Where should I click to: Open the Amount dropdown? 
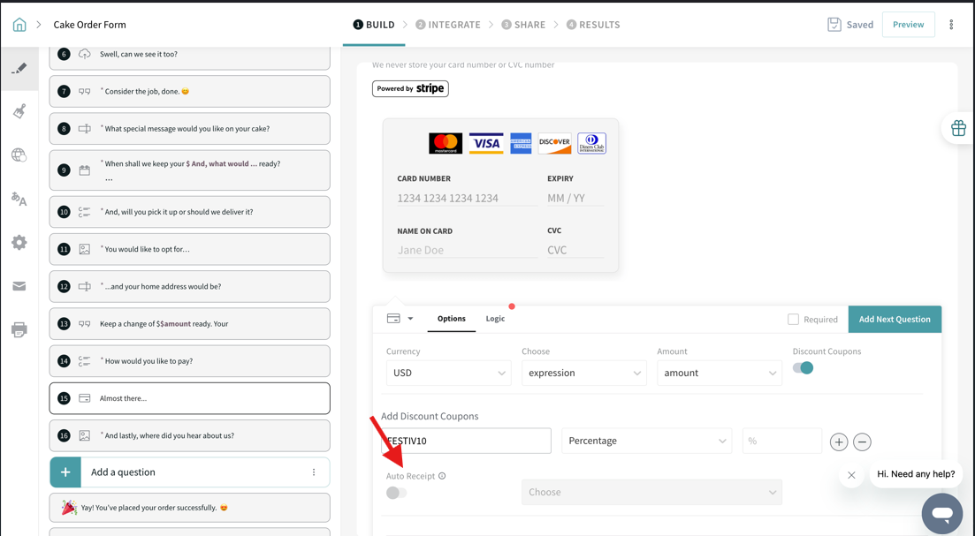pos(719,374)
